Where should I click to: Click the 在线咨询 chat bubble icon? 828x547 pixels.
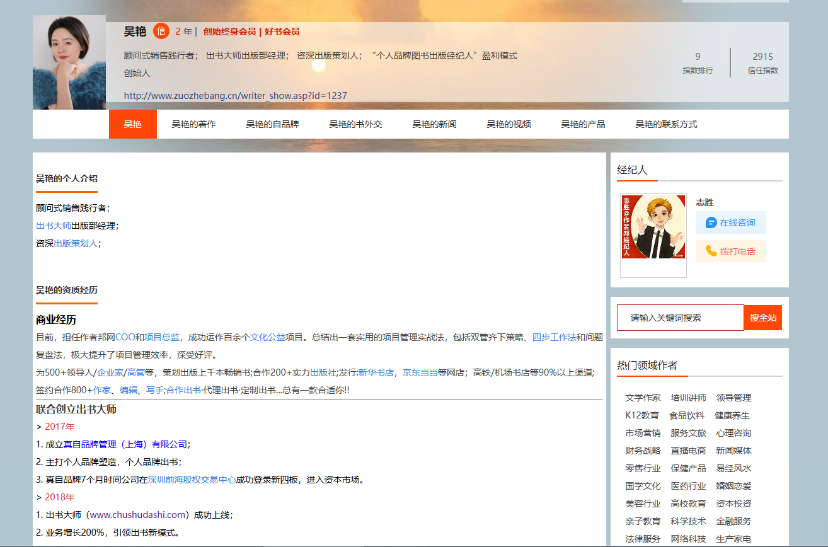click(x=711, y=222)
